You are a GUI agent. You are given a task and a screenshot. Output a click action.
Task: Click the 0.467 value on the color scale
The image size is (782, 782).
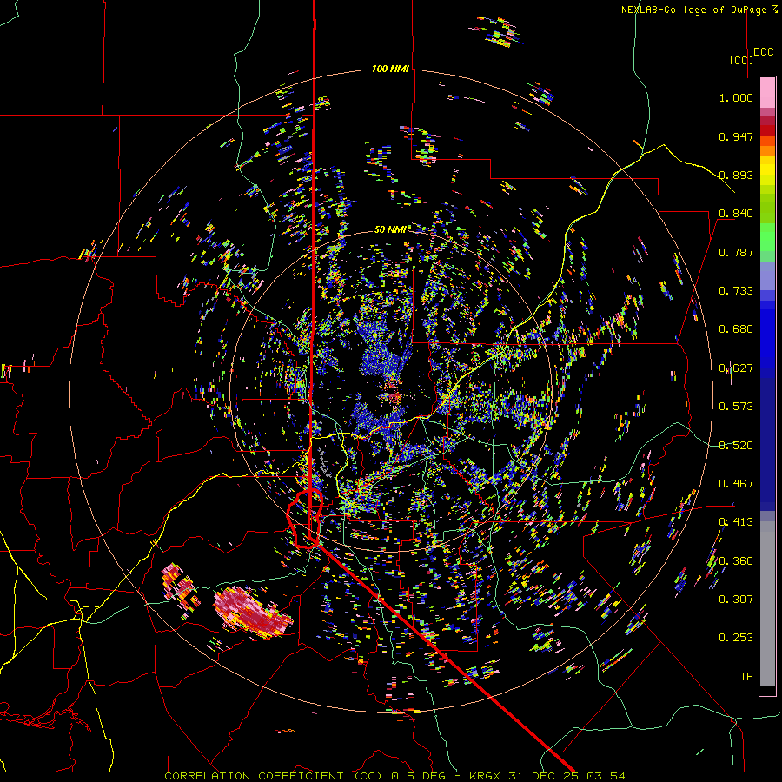(x=736, y=484)
